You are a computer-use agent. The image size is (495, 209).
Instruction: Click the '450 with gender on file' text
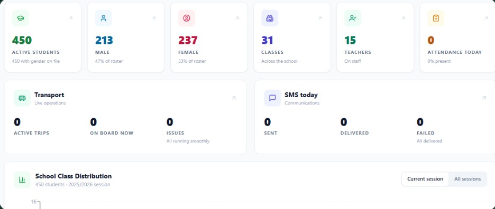tap(35, 61)
